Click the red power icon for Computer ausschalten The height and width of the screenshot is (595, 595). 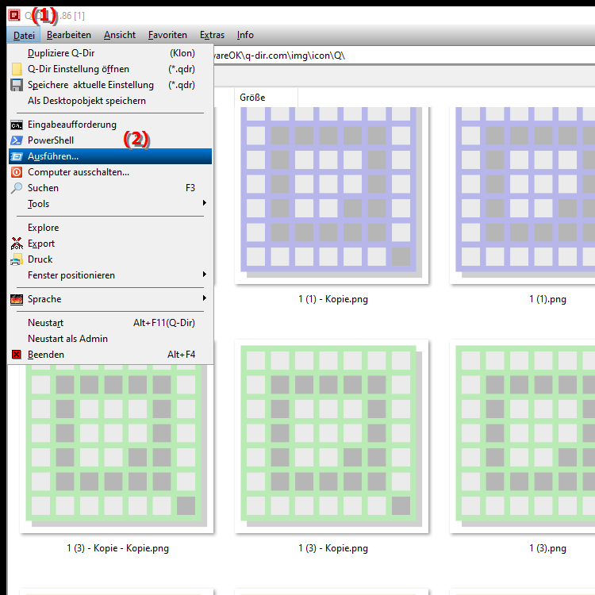pyautogui.click(x=17, y=172)
